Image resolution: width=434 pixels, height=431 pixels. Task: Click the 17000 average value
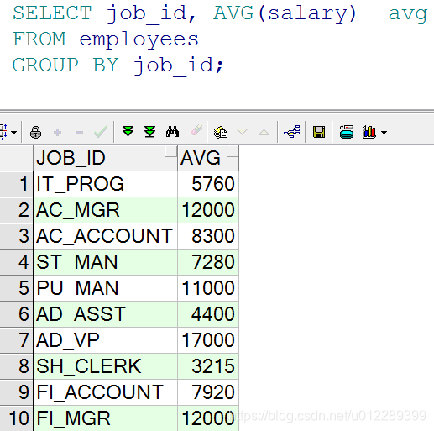[x=208, y=340]
